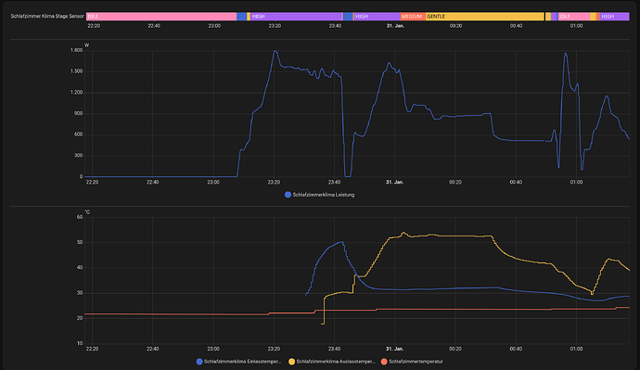The height and width of the screenshot is (370, 640).
Task: Click the 31. Jan. label under the temperature chart
Action: (395, 349)
